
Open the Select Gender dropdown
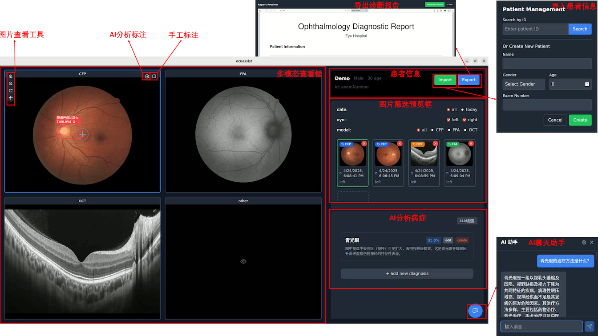click(525, 84)
